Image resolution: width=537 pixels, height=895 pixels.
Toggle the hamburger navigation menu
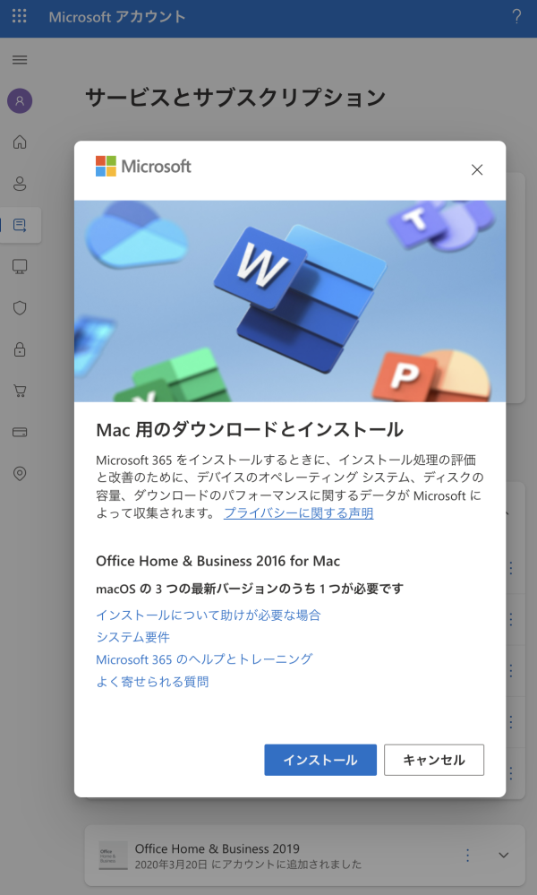20,60
